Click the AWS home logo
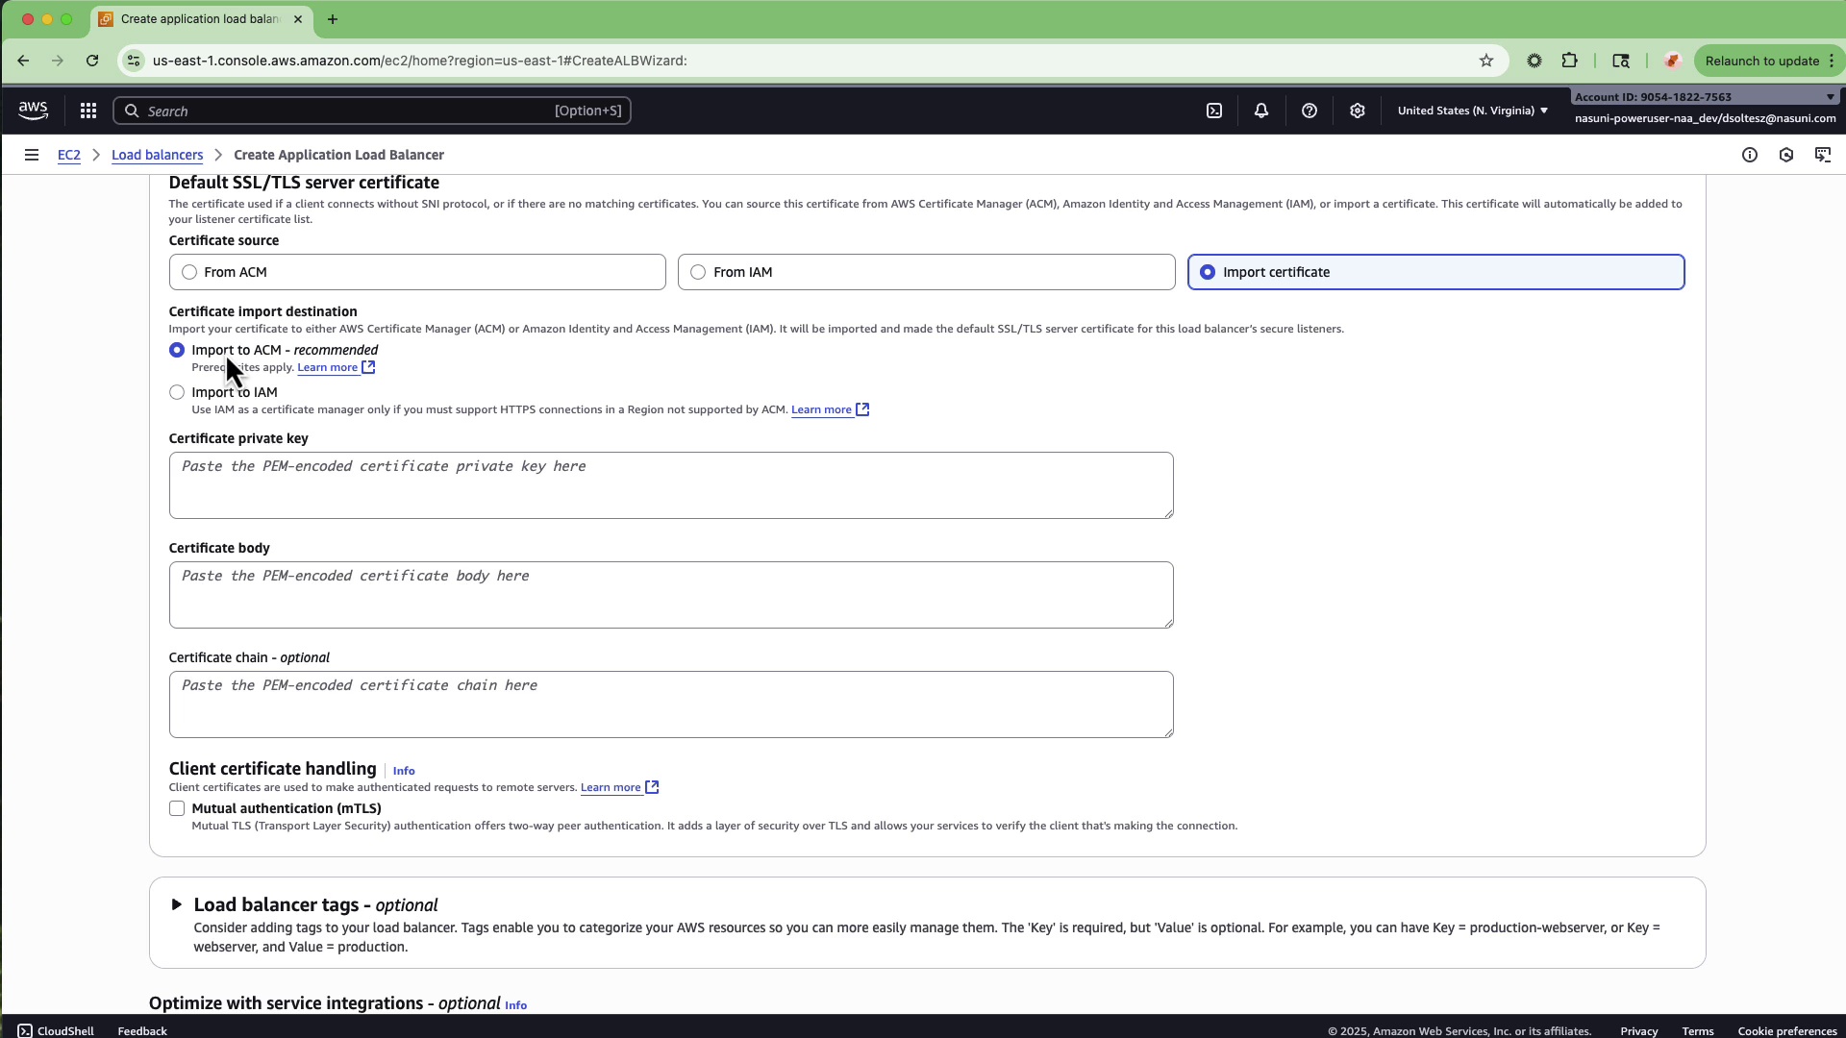The height and width of the screenshot is (1038, 1846). (x=33, y=110)
